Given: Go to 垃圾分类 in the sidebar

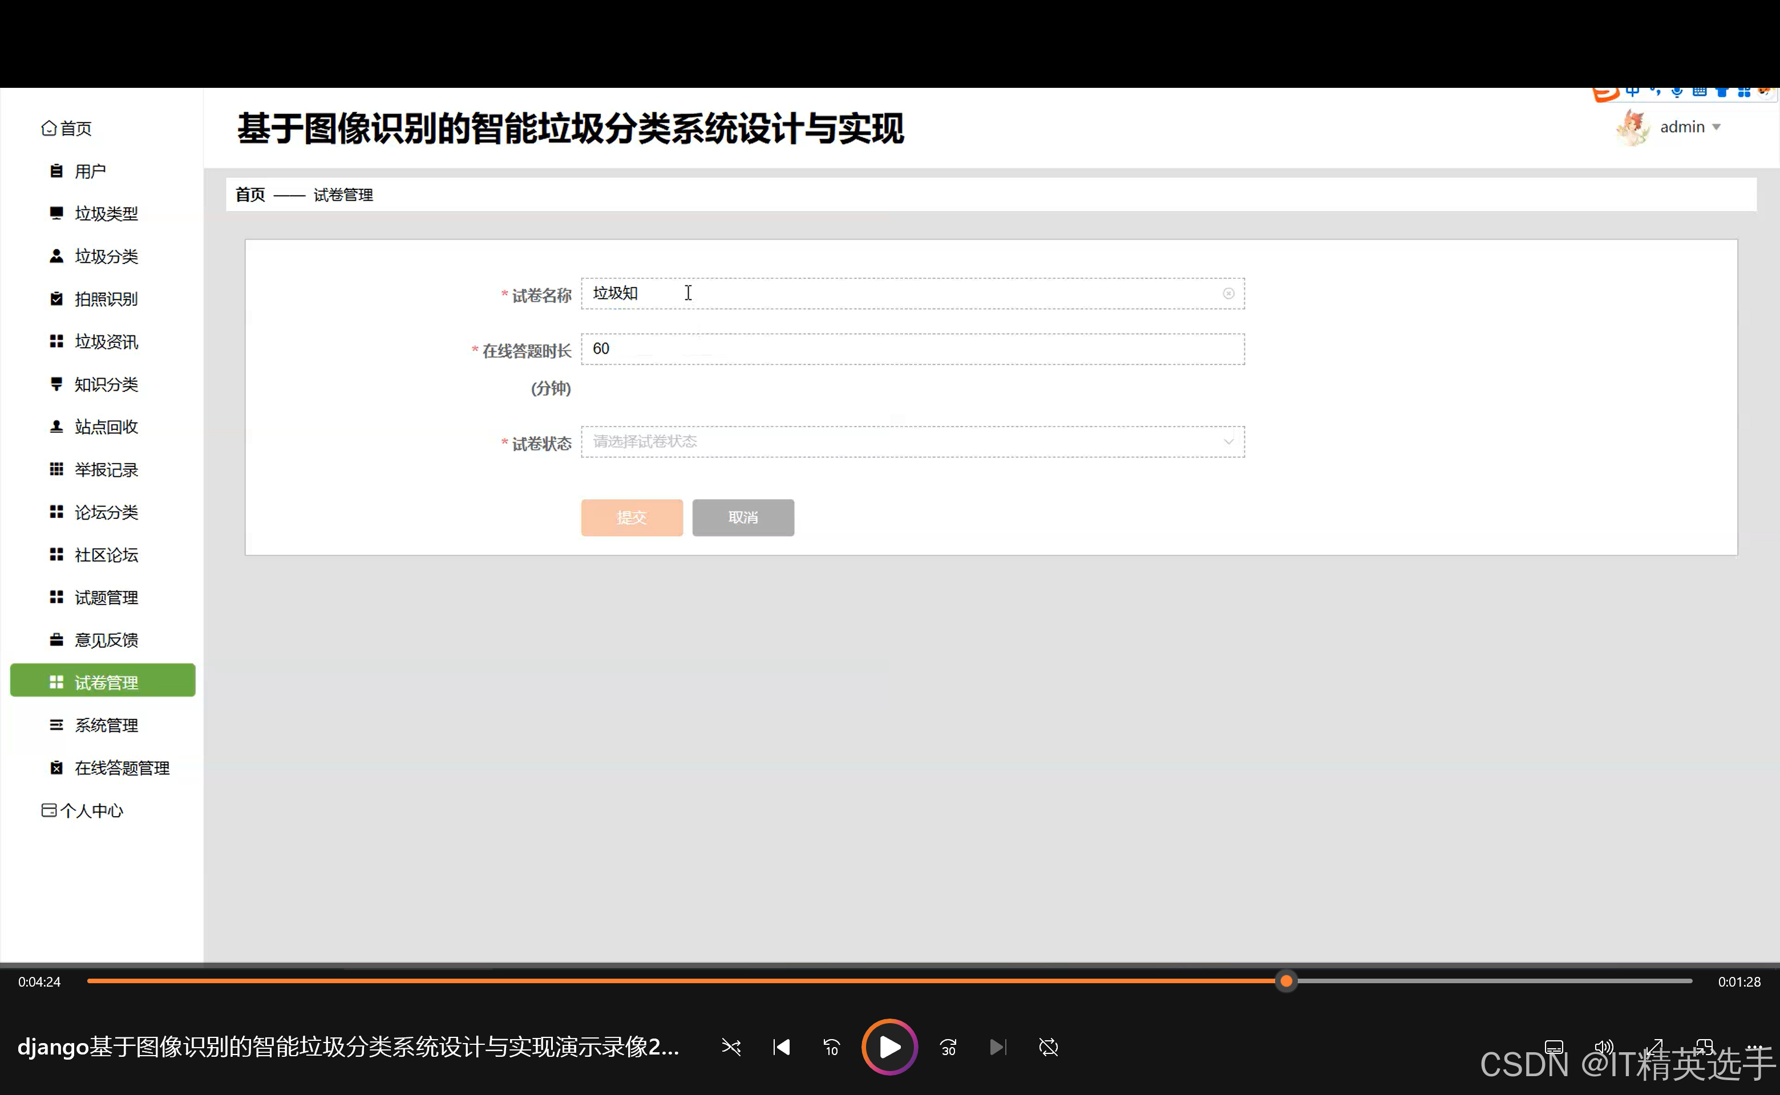Looking at the screenshot, I should pos(106,257).
